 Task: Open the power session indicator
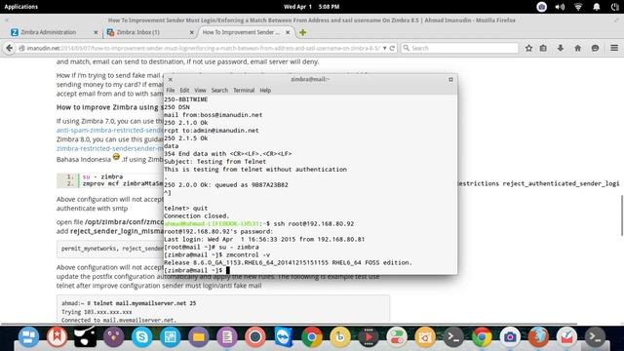tap(615, 7)
